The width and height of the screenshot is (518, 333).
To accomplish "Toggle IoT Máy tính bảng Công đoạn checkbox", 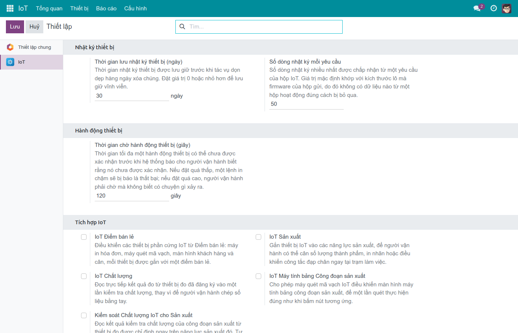I will [x=259, y=276].
